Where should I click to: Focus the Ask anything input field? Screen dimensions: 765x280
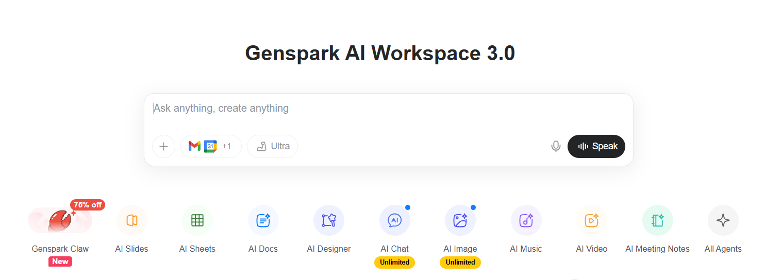[x=388, y=109]
